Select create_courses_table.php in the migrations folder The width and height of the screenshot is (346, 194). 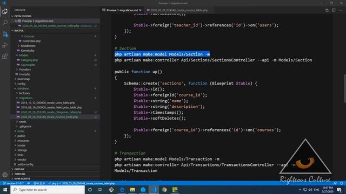click(49, 117)
